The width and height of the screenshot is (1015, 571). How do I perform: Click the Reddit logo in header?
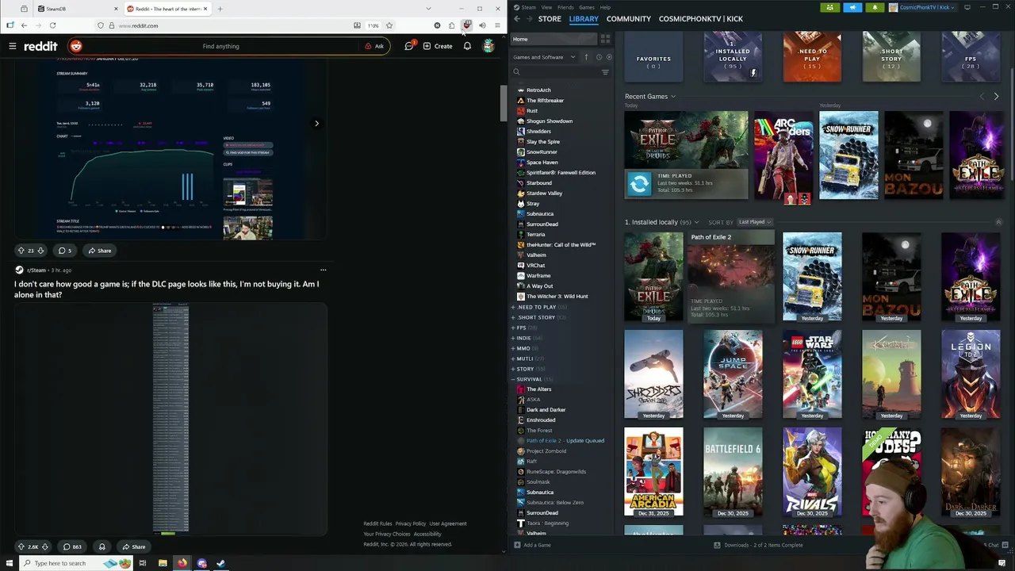40,46
